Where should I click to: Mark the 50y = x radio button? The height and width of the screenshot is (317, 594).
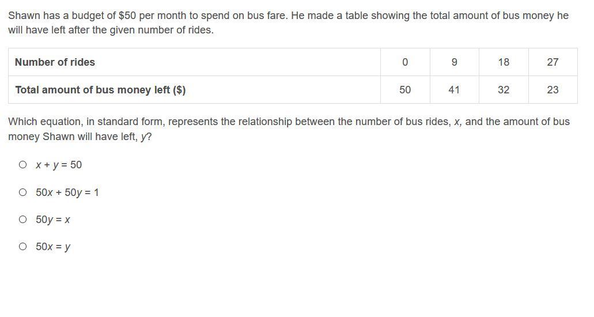(x=22, y=220)
